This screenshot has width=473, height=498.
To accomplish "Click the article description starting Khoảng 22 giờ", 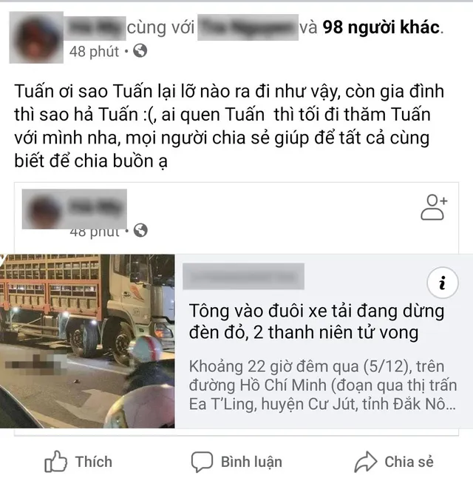I will click(x=323, y=386).
